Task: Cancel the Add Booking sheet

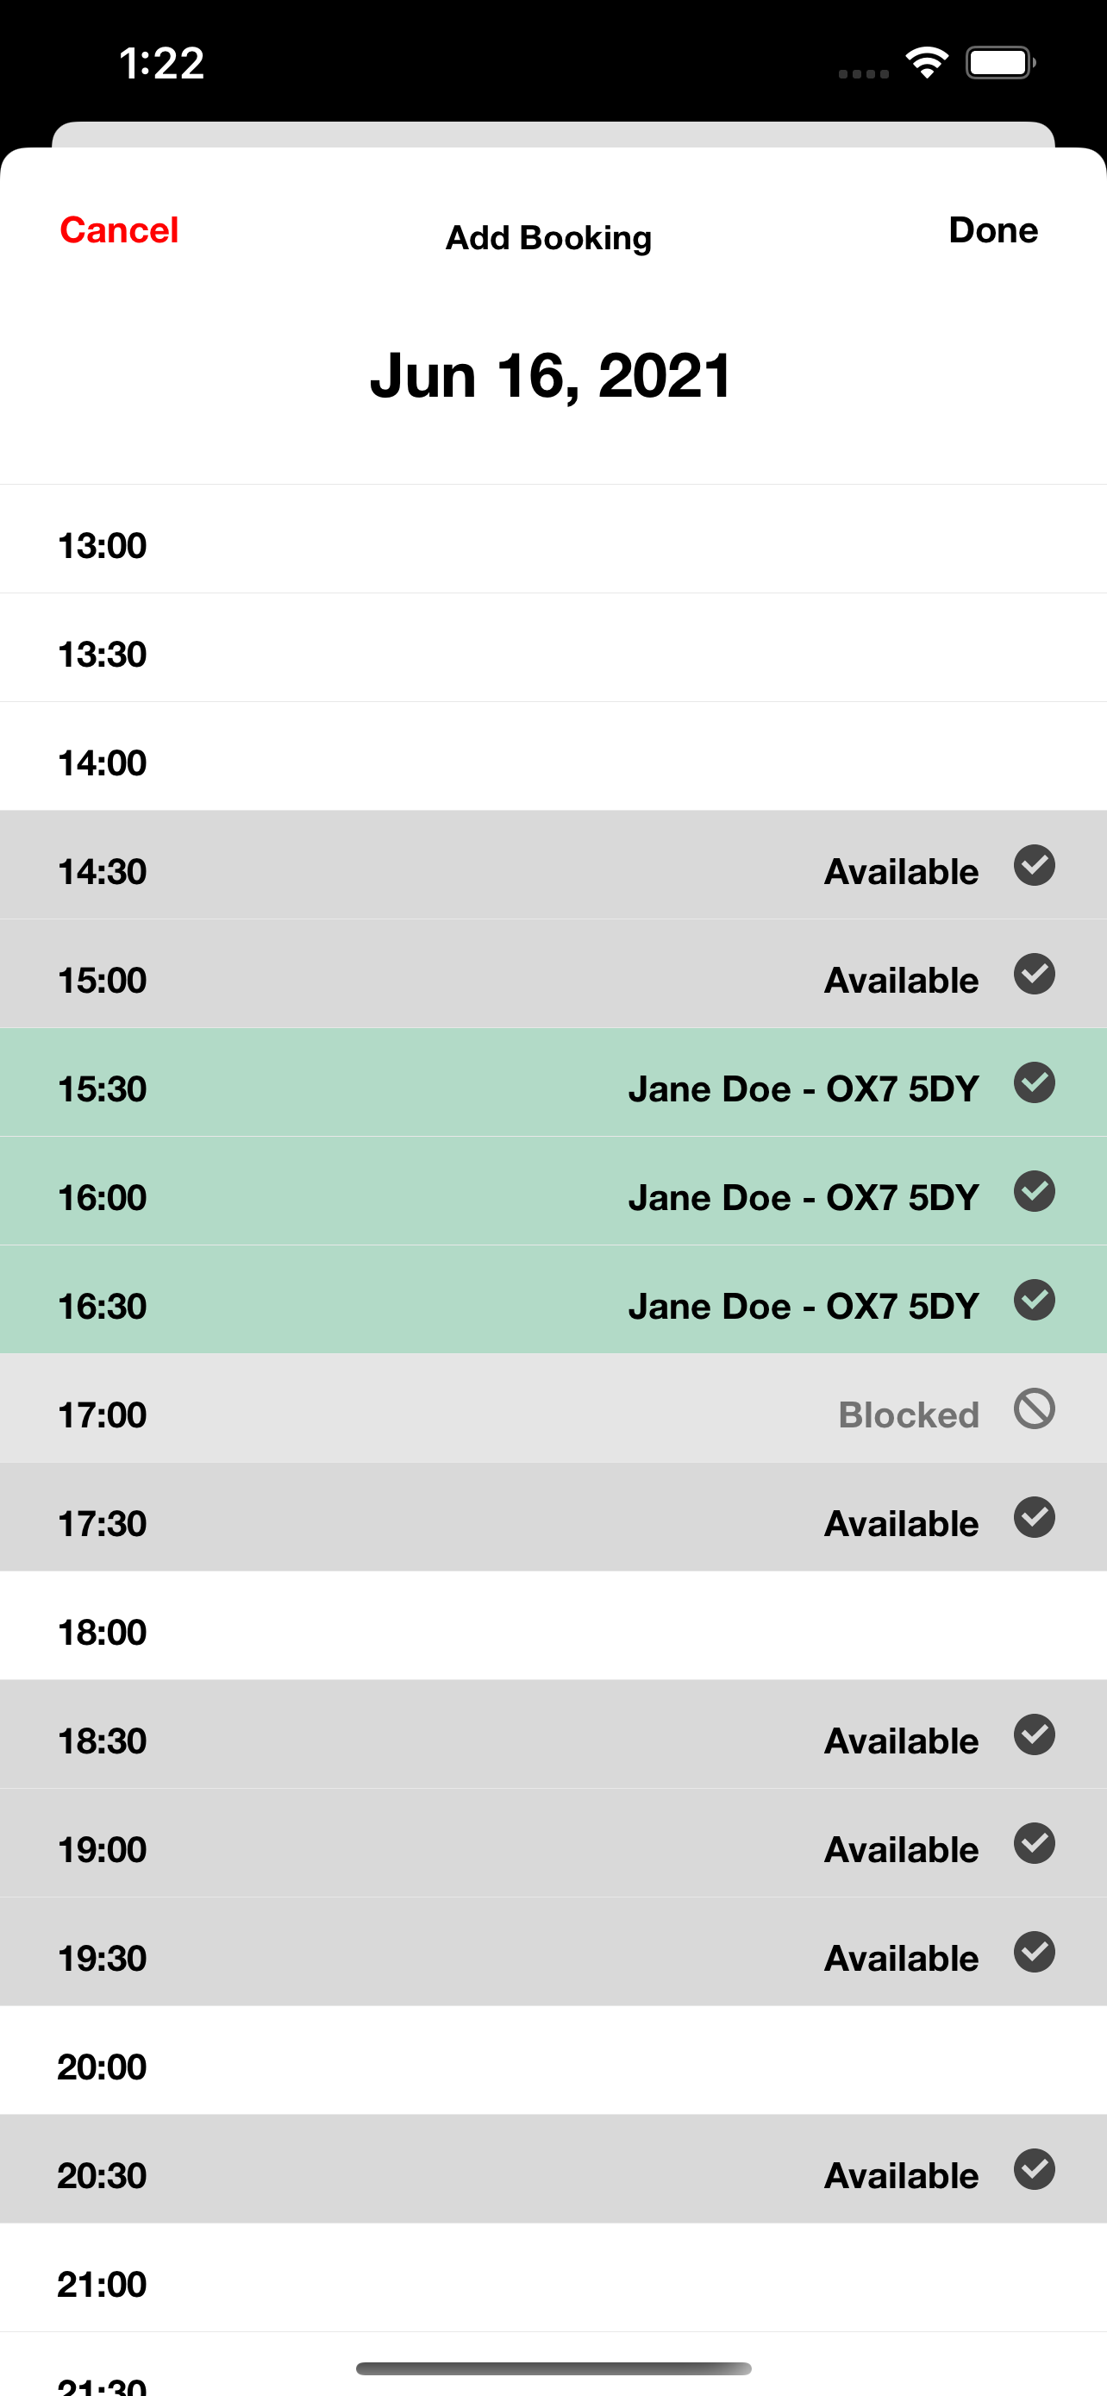Action: coord(119,230)
